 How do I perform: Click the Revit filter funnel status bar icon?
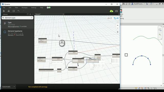(155, 88)
